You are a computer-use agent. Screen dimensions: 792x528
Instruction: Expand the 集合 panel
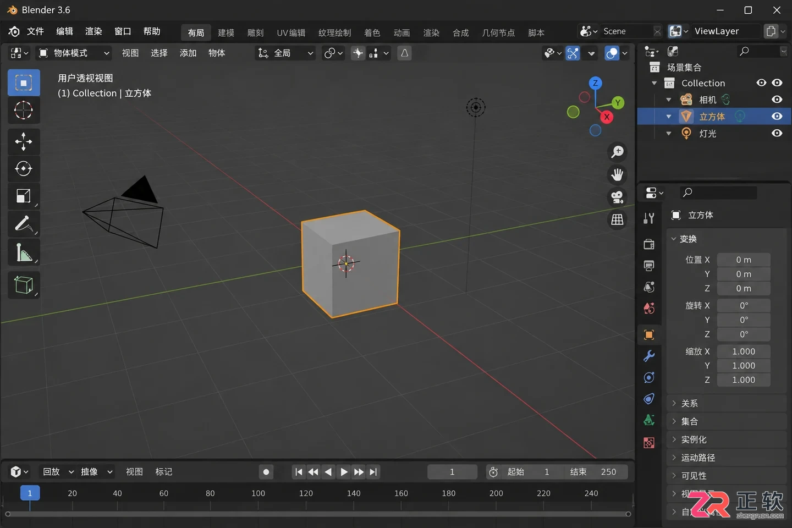[x=727, y=422]
